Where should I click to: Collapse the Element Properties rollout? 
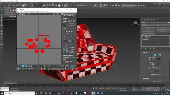(68, 55)
